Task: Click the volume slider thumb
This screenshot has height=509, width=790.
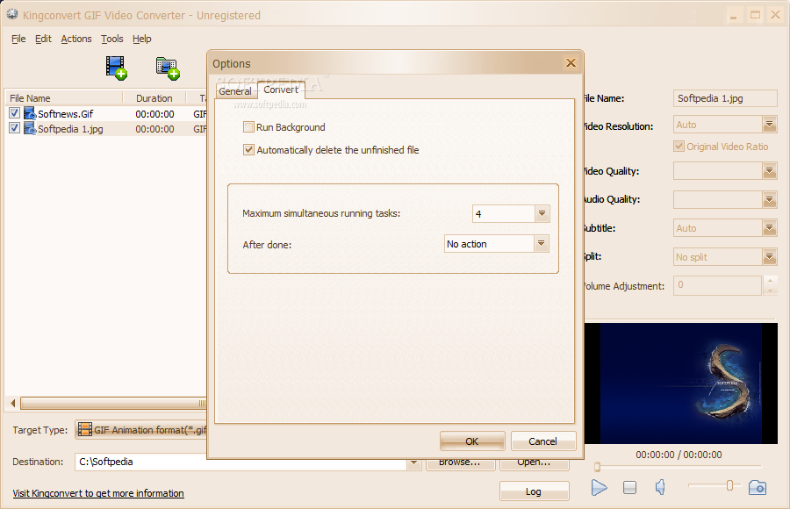Action: 729,485
